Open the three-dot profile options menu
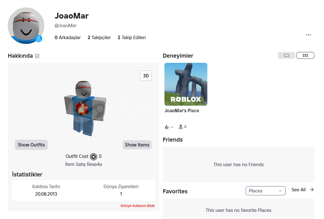 point(309,35)
